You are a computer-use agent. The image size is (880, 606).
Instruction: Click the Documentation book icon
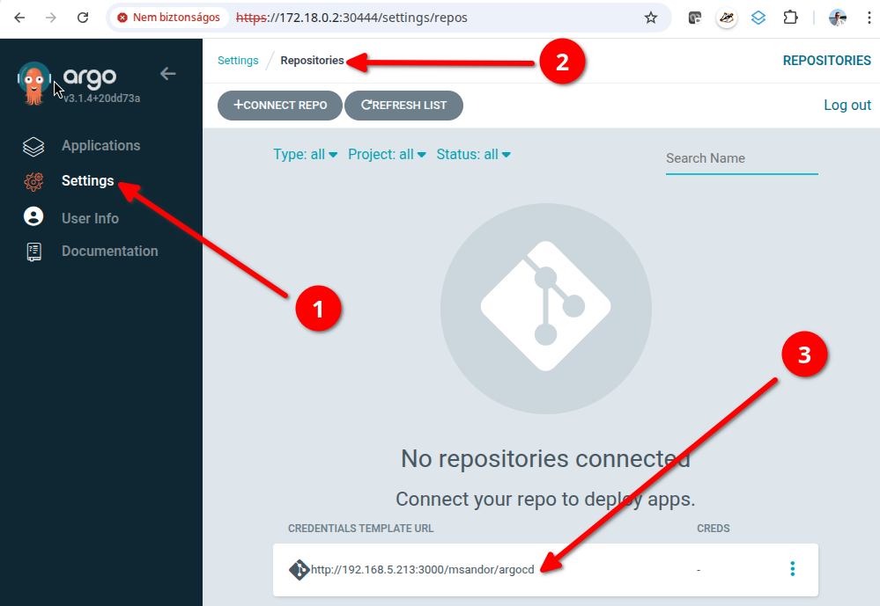point(33,252)
